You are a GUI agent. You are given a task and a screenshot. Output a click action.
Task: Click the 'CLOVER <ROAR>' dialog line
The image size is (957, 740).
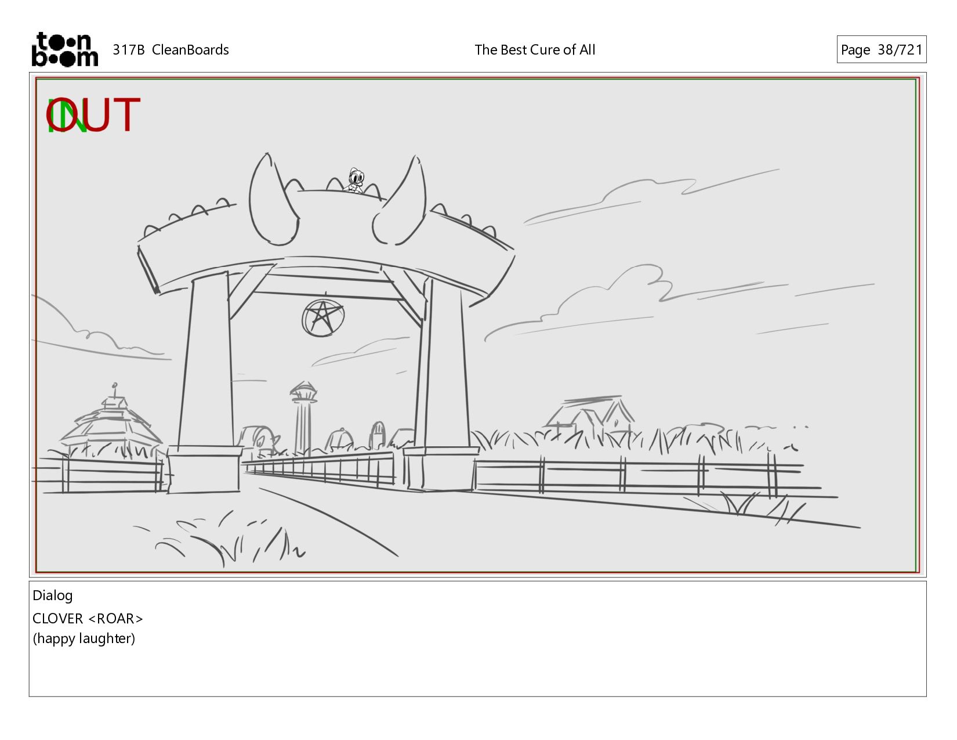click(88, 619)
